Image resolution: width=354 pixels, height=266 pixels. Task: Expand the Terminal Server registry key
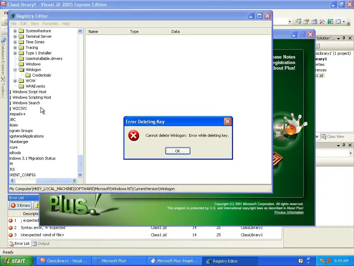point(15,36)
